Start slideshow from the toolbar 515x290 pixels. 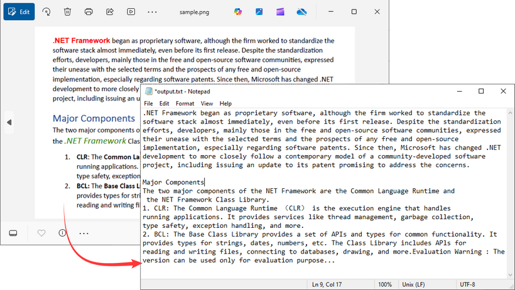pos(131,12)
